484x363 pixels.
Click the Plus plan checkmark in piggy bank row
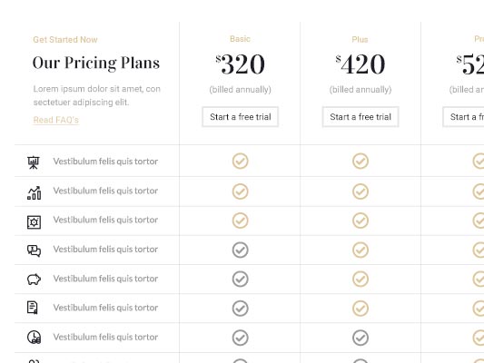361,280
